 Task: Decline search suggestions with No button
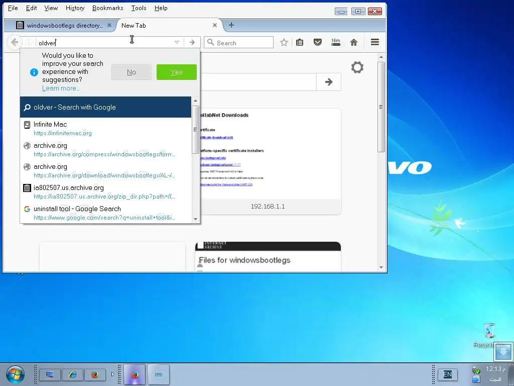[x=132, y=72]
